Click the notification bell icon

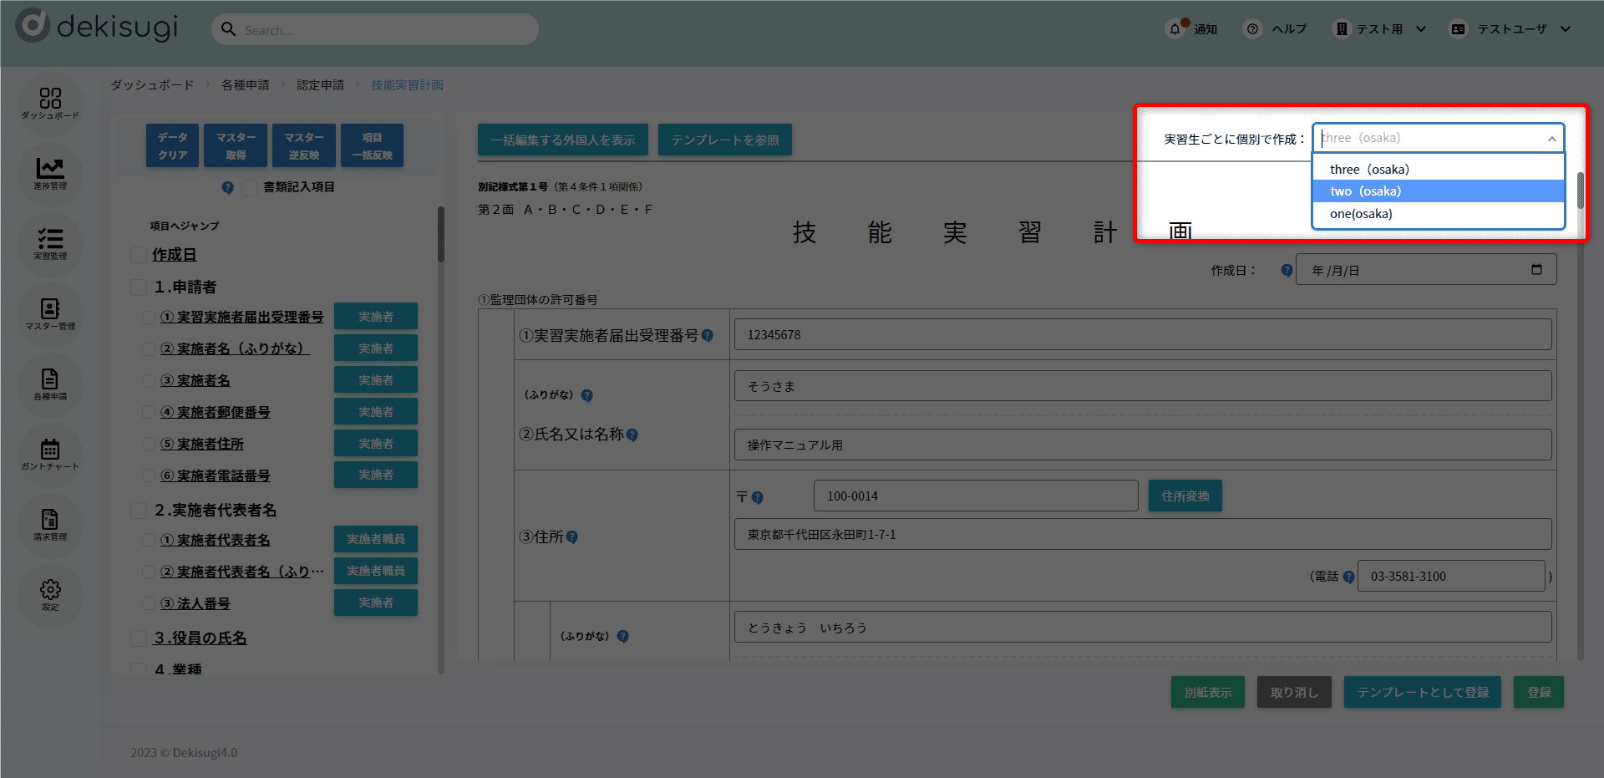coord(1175,29)
